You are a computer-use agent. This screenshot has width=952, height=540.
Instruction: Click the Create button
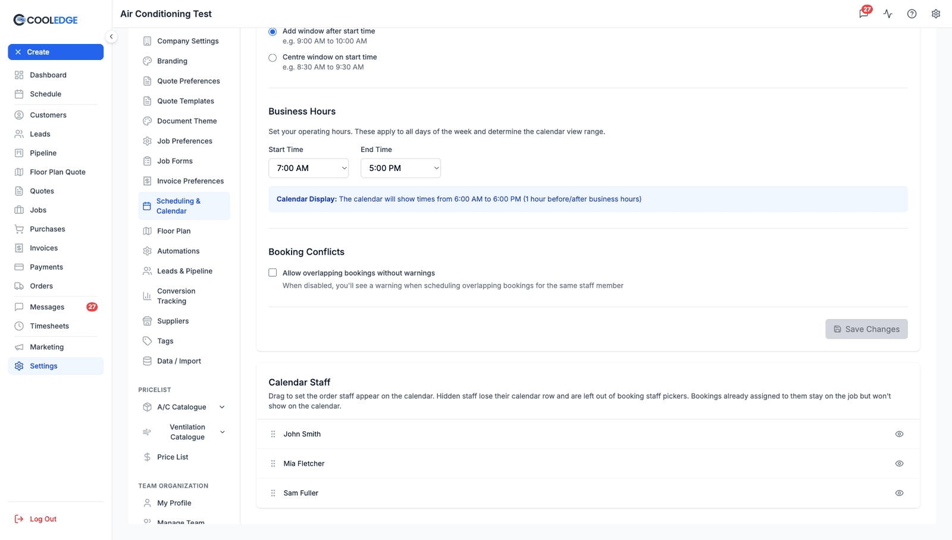coord(56,52)
